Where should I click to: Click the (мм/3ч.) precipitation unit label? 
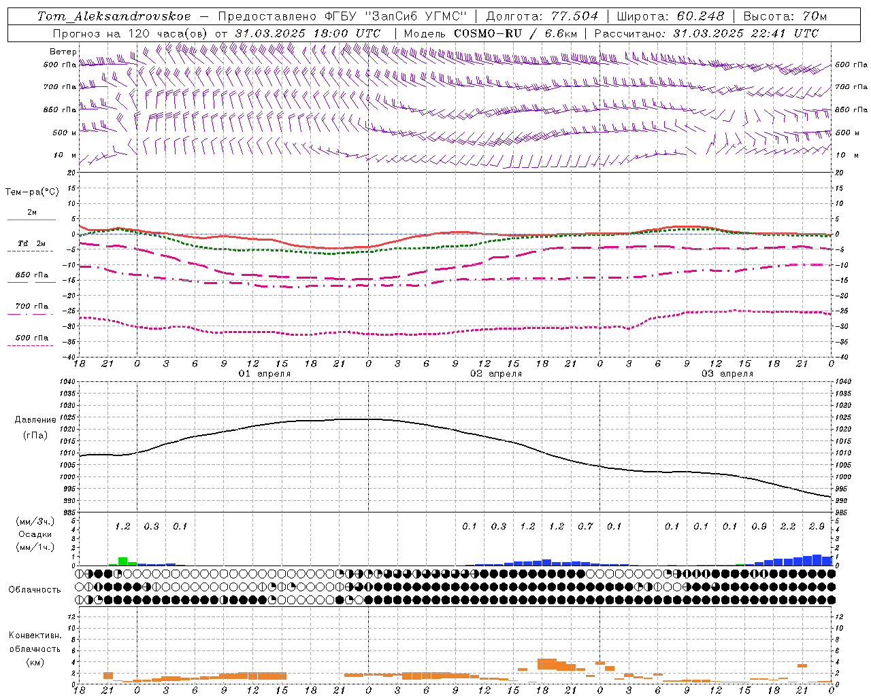point(36,521)
